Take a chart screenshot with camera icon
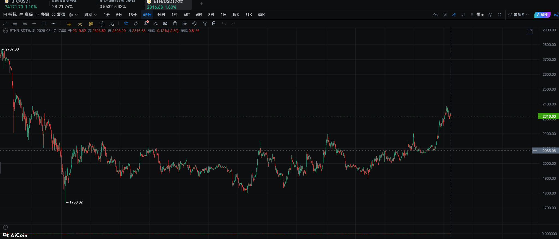 (x=445, y=15)
